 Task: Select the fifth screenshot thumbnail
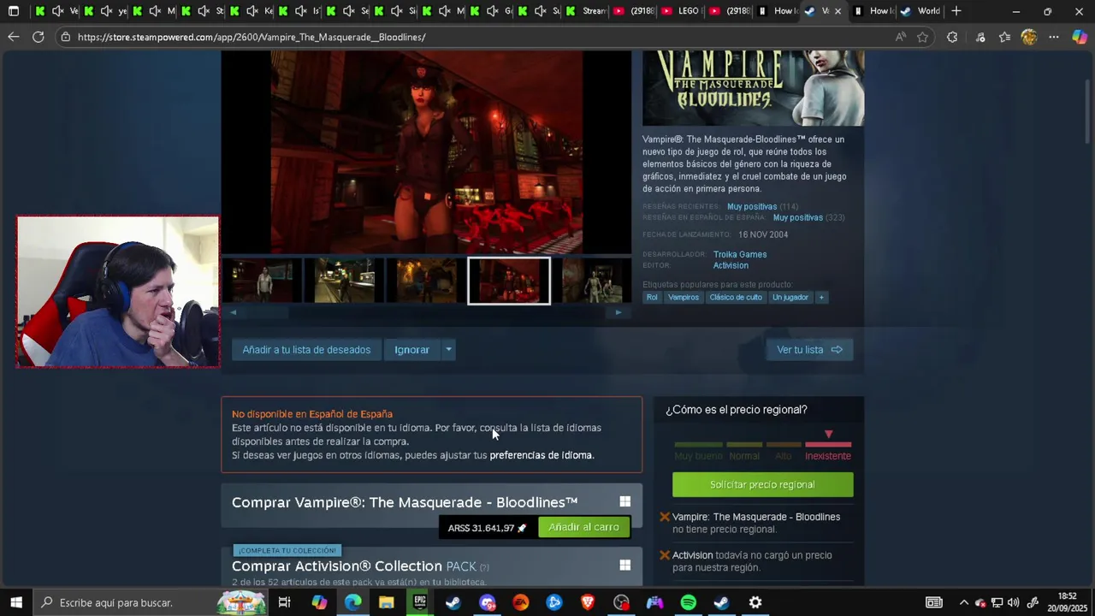point(592,281)
